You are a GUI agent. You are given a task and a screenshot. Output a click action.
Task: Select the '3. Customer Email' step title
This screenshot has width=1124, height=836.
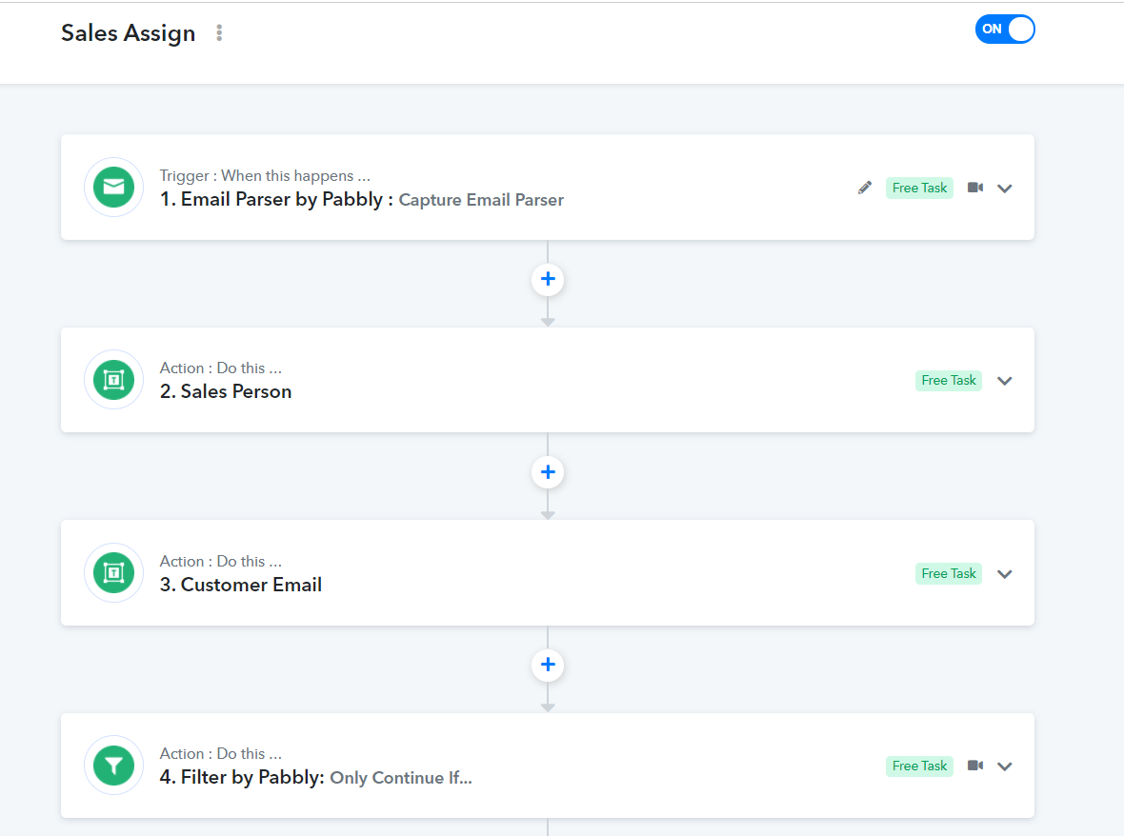[241, 585]
